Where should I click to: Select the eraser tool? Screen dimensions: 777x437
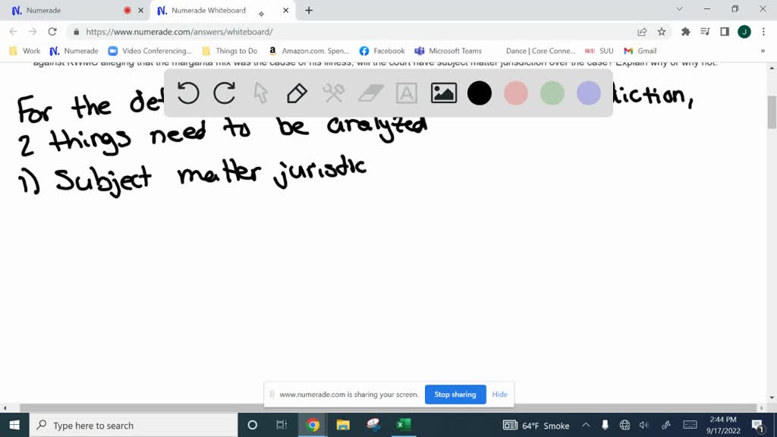coord(370,93)
